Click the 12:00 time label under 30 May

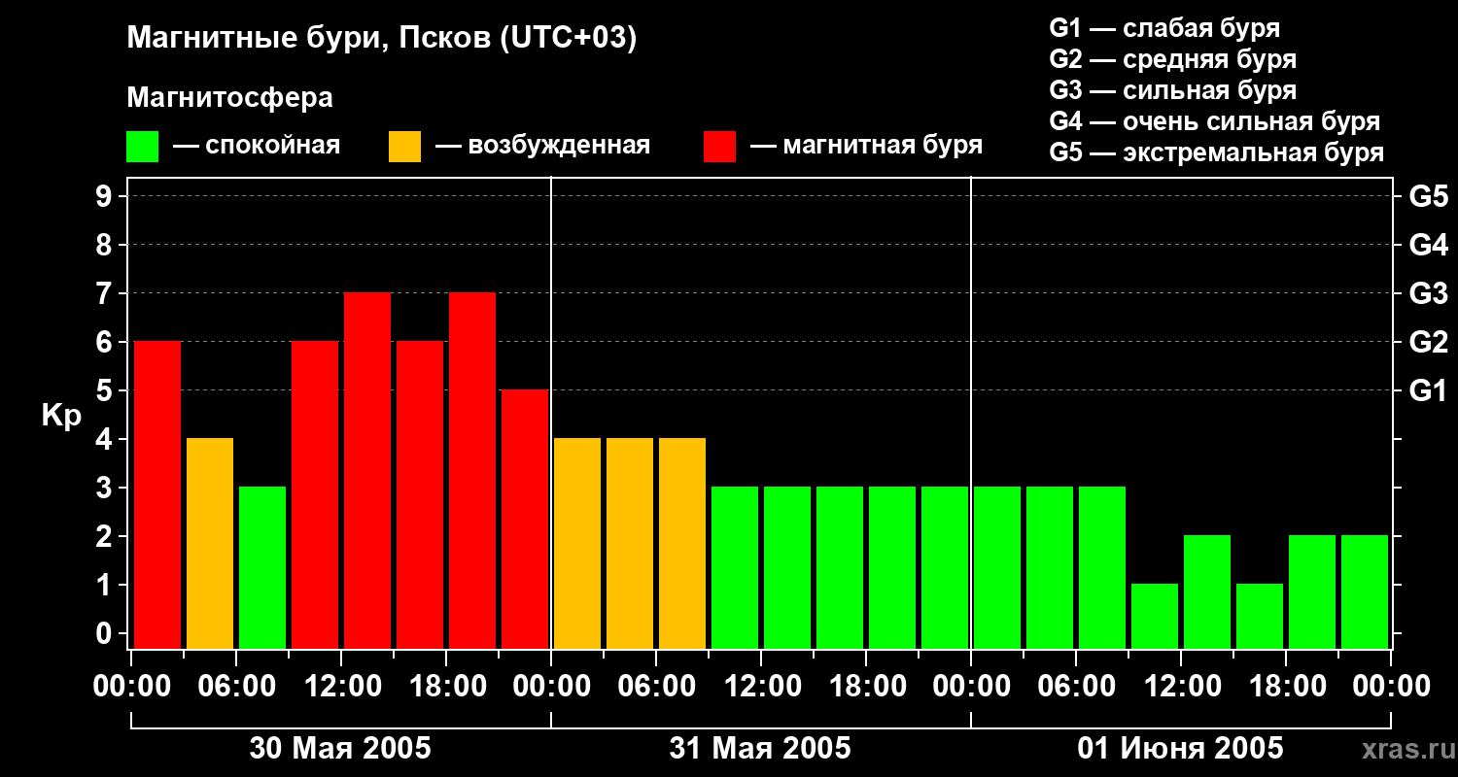click(x=341, y=687)
